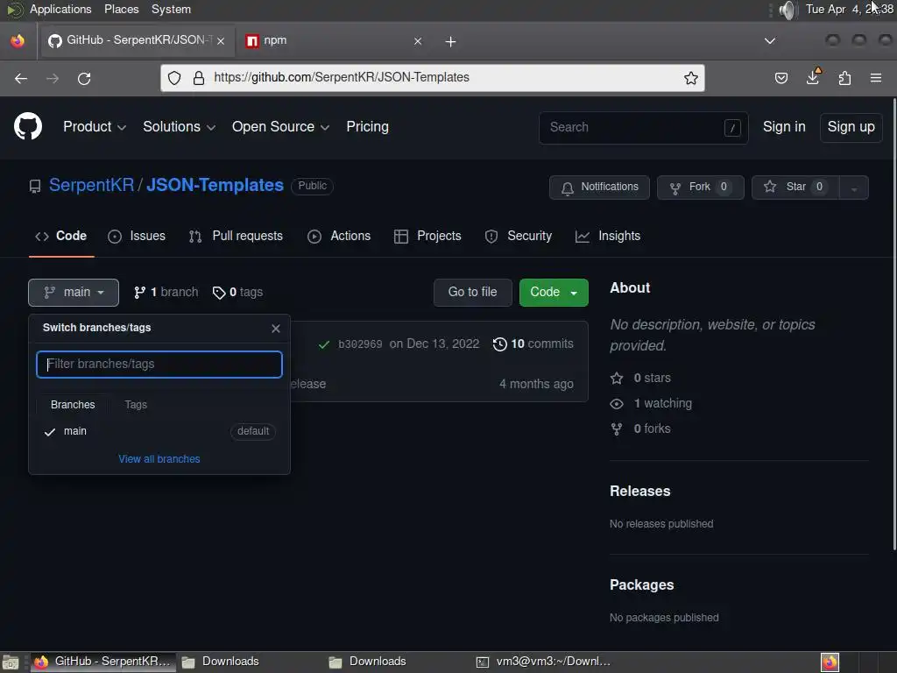Open the extensions puzzle icon
Screen dimensions: 897x673
(x=844, y=78)
